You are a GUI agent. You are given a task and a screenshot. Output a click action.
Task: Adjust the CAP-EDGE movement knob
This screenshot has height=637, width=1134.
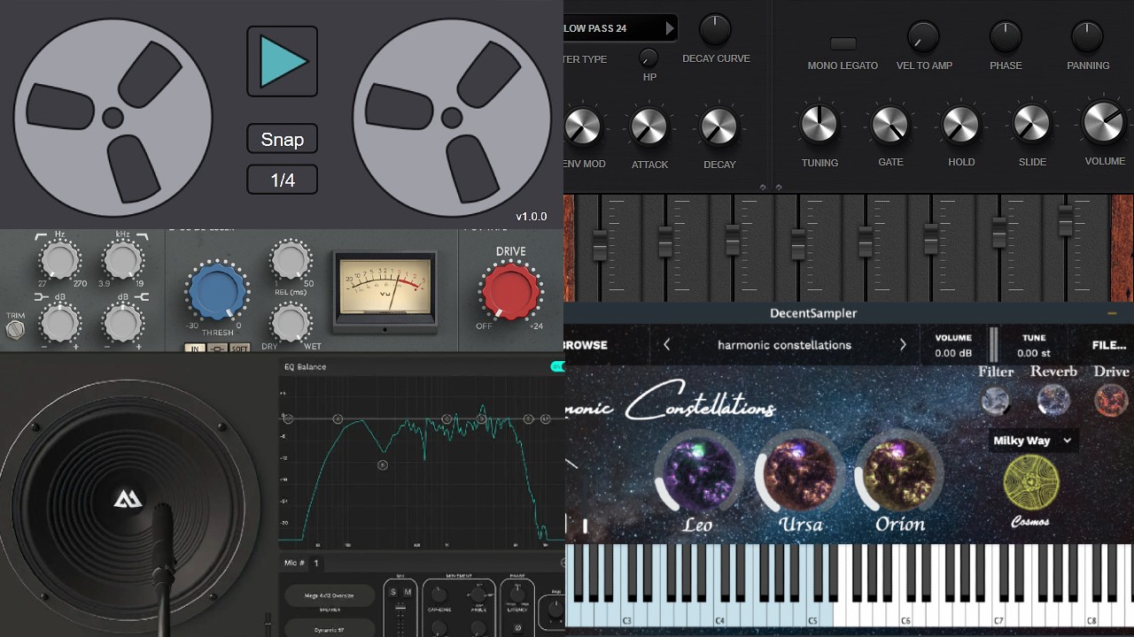pos(440,595)
